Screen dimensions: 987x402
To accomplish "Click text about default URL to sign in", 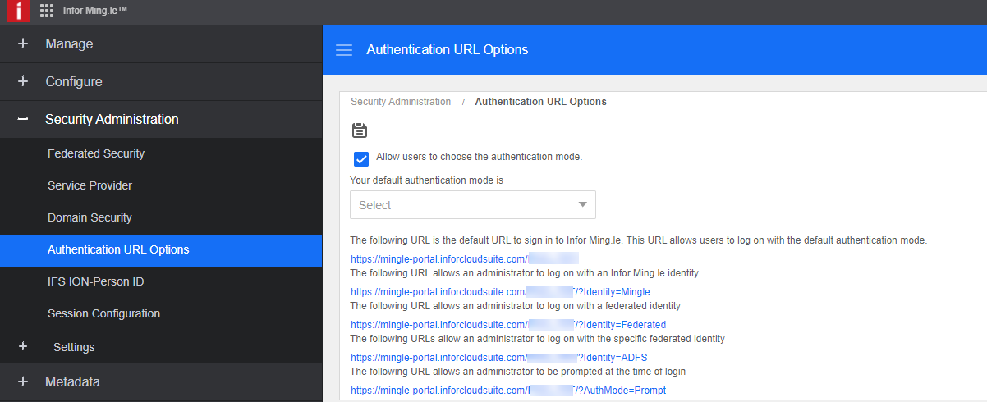I will (x=638, y=240).
